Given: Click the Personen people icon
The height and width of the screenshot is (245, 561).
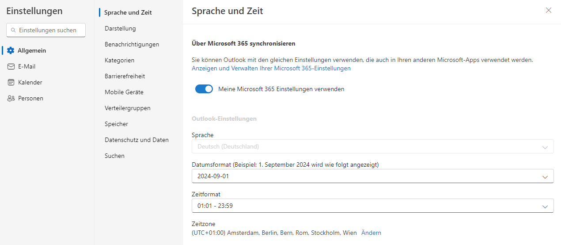Looking at the screenshot, I should pyautogui.click(x=11, y=98).
